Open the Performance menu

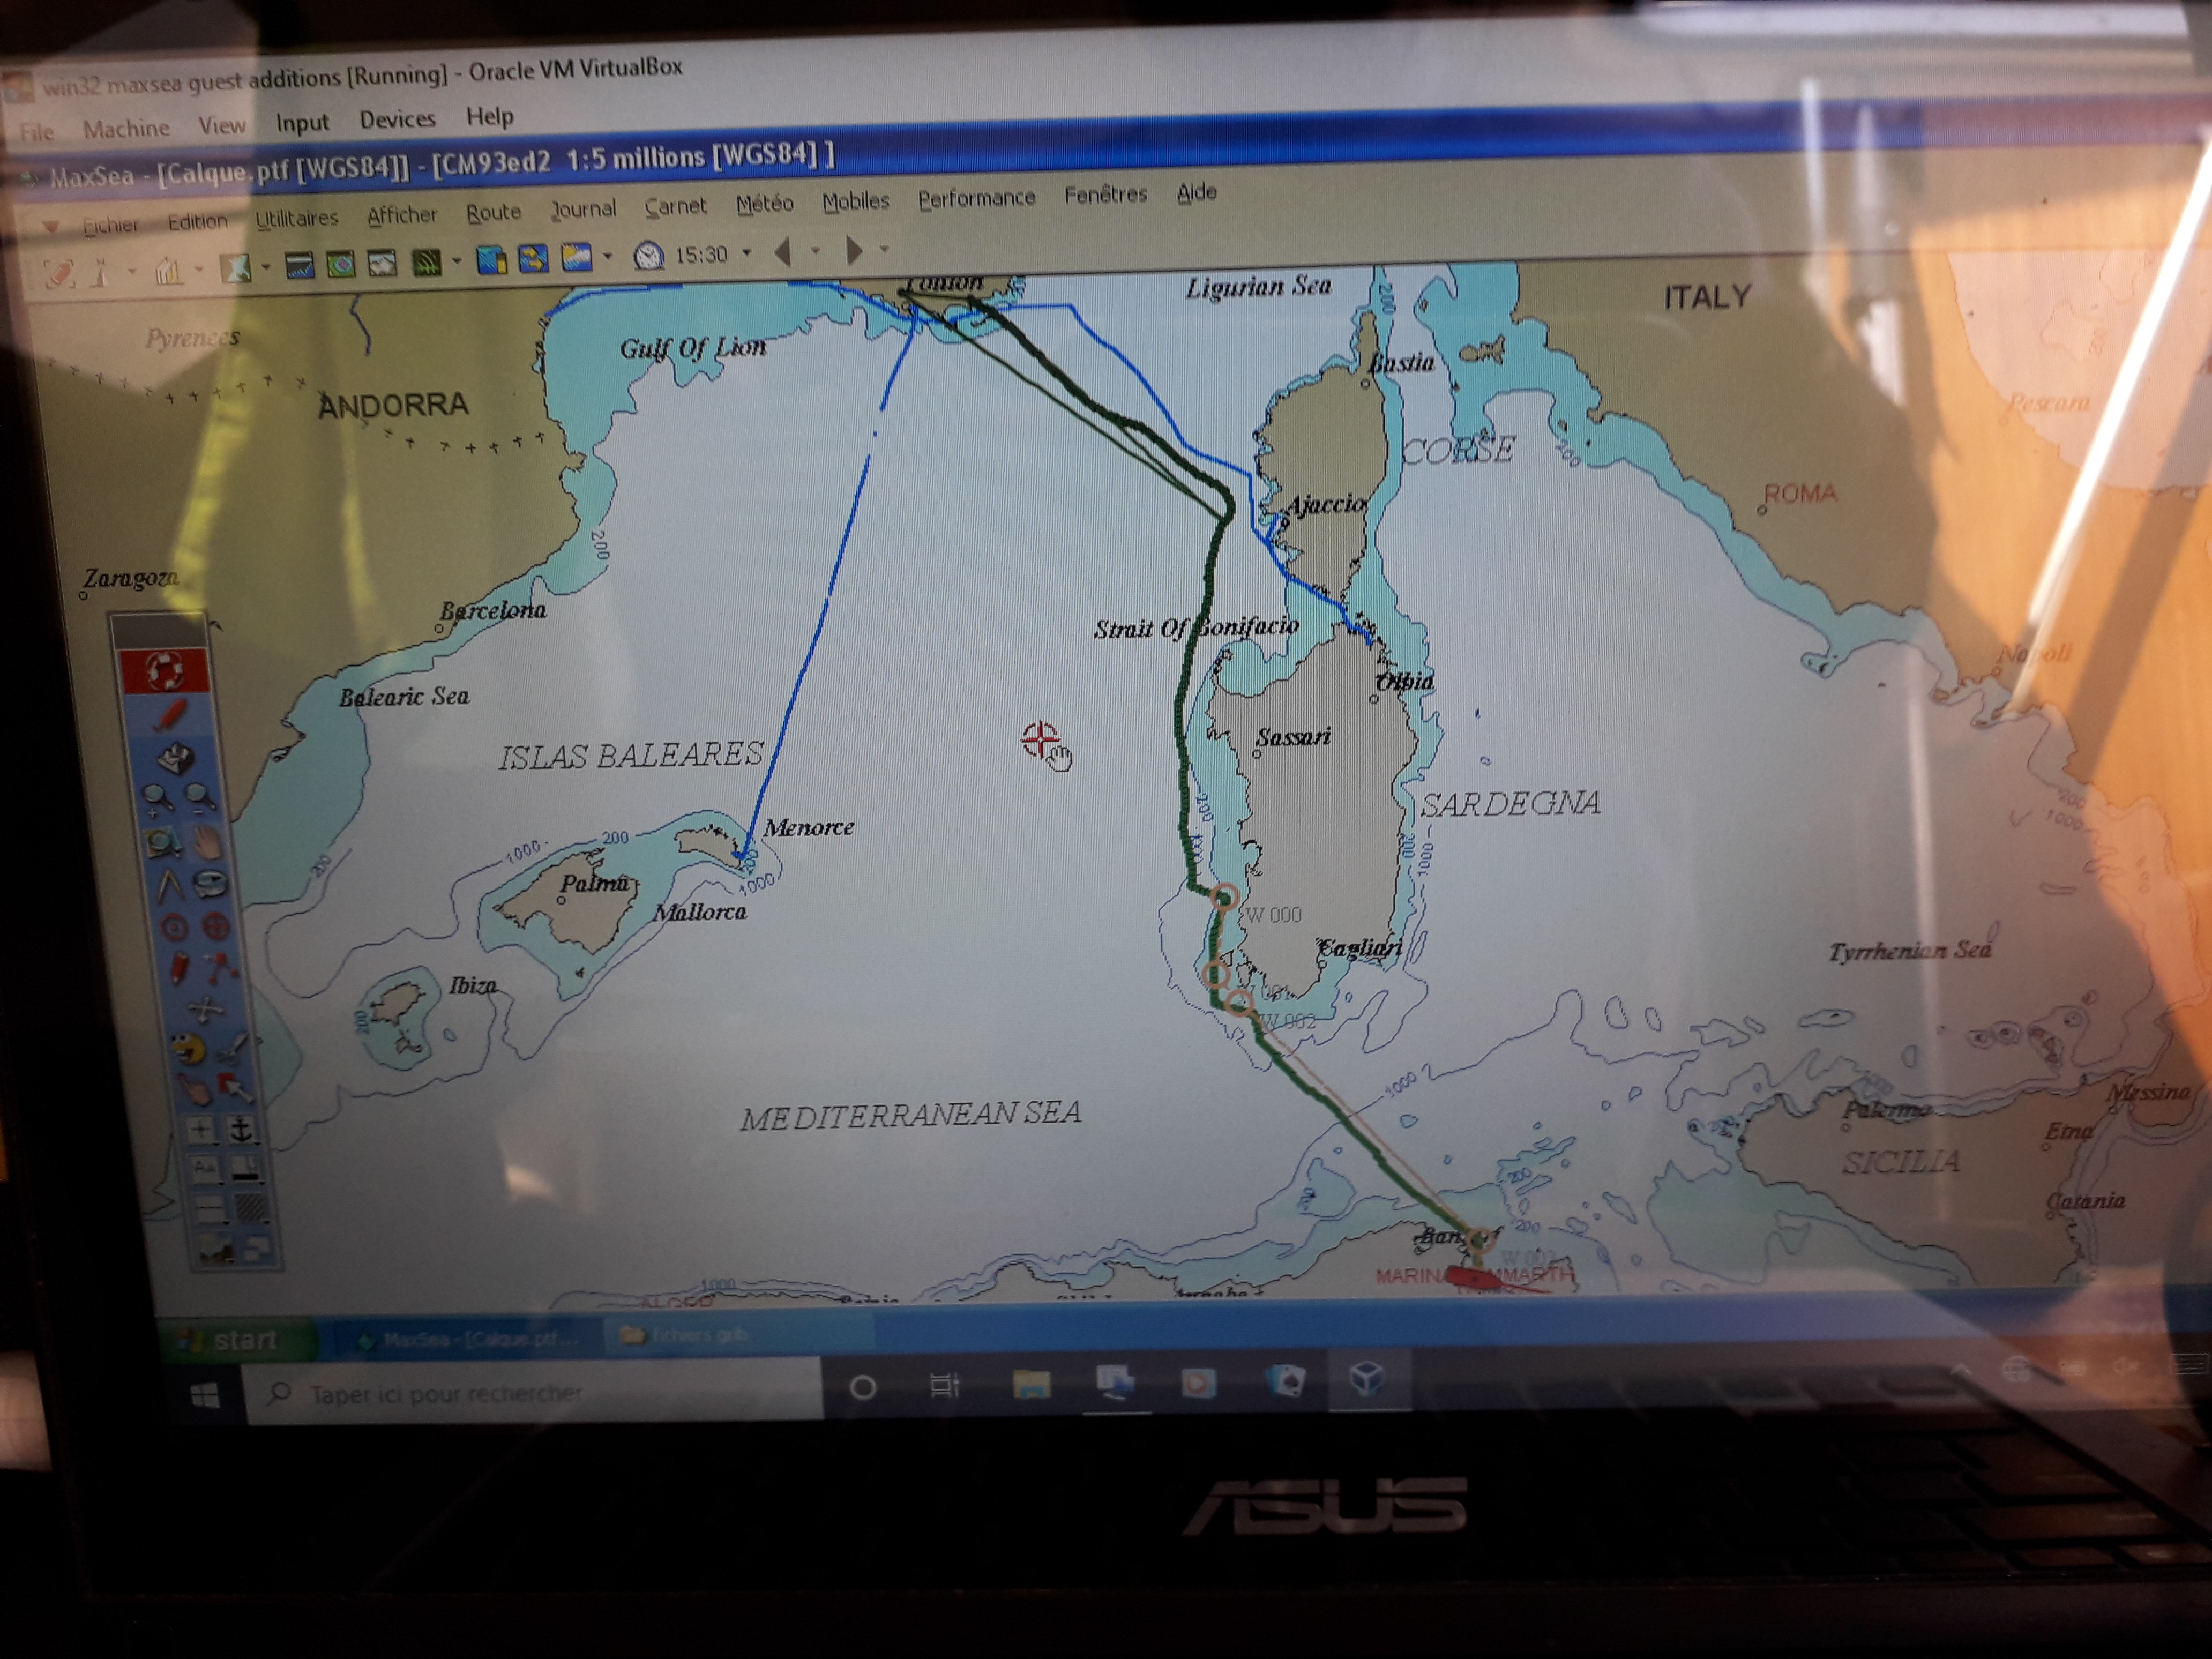976,197
